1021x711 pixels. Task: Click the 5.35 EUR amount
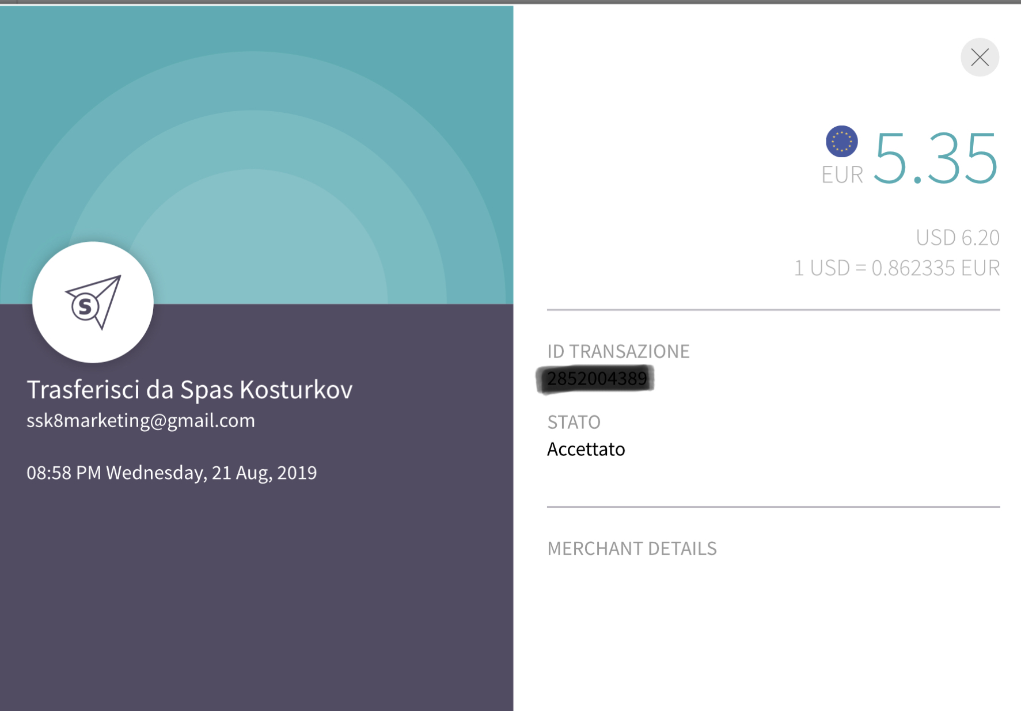(x=936, y=158)
